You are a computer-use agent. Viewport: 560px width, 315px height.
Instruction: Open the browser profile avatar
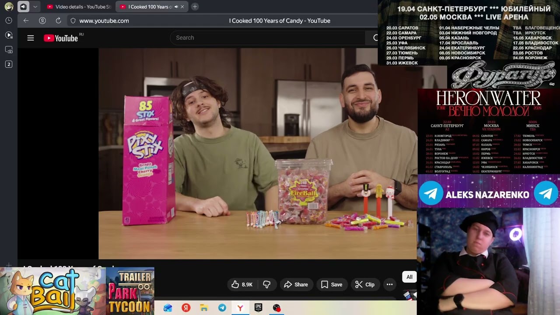(9, 7)
